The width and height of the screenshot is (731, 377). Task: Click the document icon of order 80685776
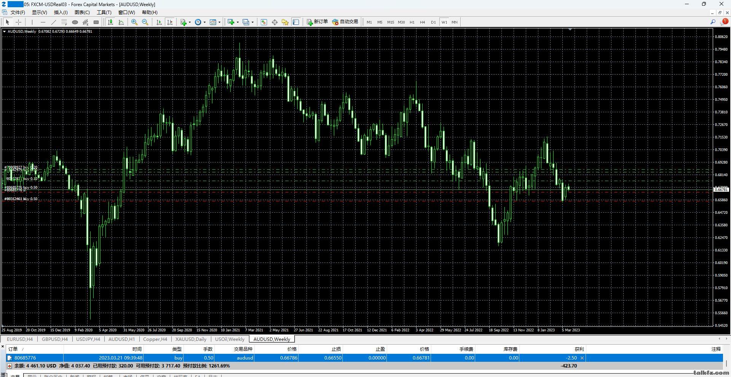click(10, 358)
